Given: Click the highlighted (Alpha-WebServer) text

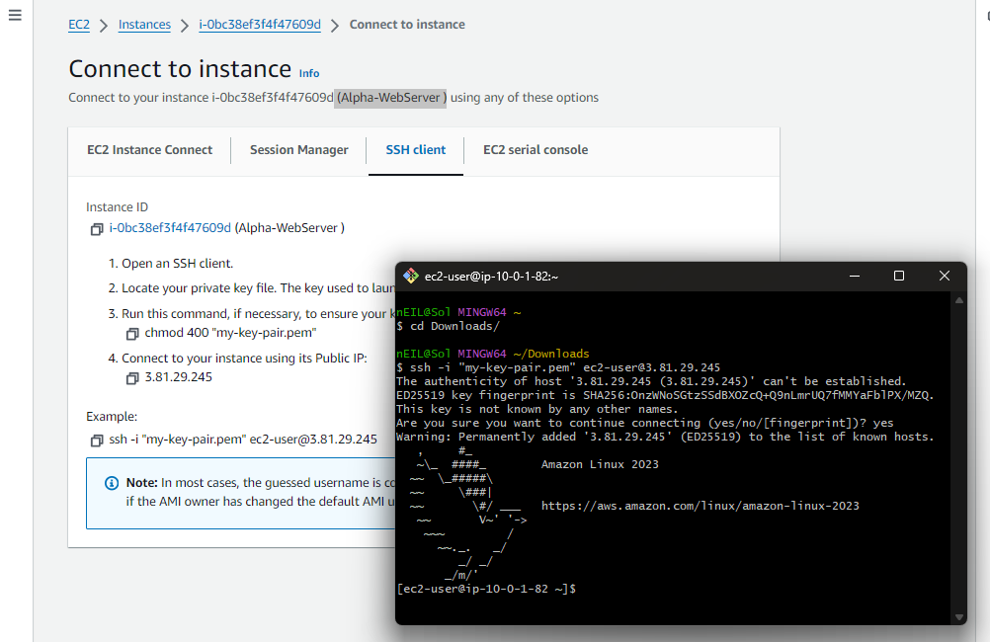Looking at the screenshot, I should tap(391, 98).
